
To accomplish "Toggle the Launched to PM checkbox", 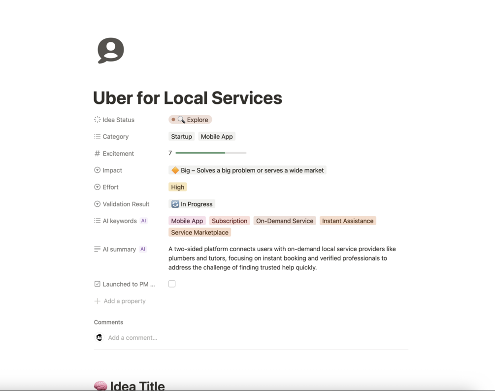I will coord(172,284).
